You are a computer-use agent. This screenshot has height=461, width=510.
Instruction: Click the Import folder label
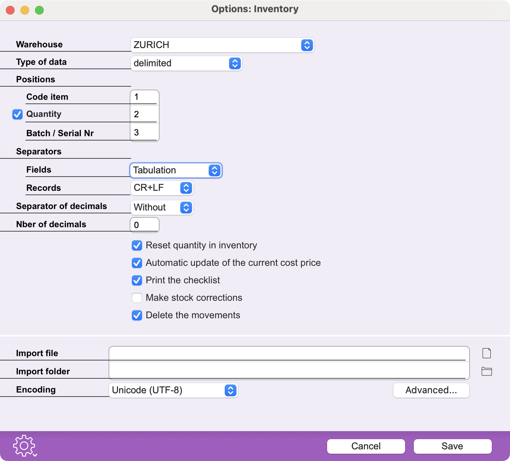(43, 371)
